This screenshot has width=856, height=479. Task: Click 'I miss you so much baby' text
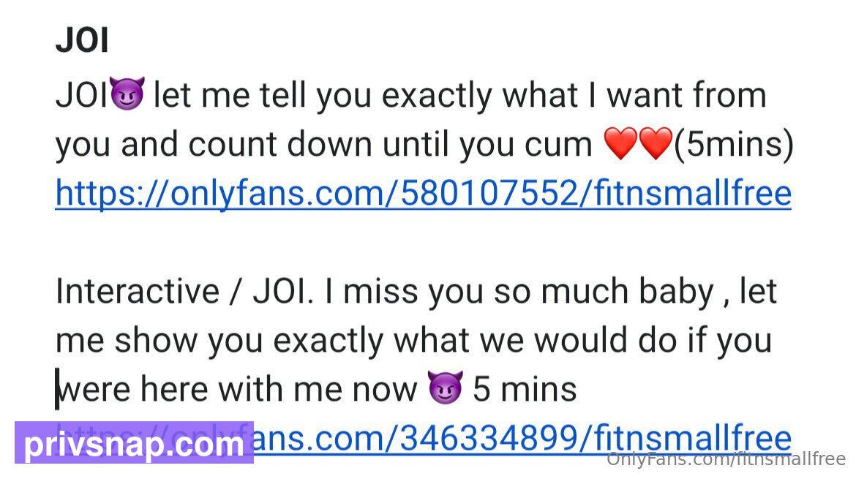tap(519, 292)
